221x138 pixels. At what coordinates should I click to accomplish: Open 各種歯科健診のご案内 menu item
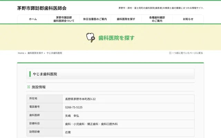tap(157, 19)
